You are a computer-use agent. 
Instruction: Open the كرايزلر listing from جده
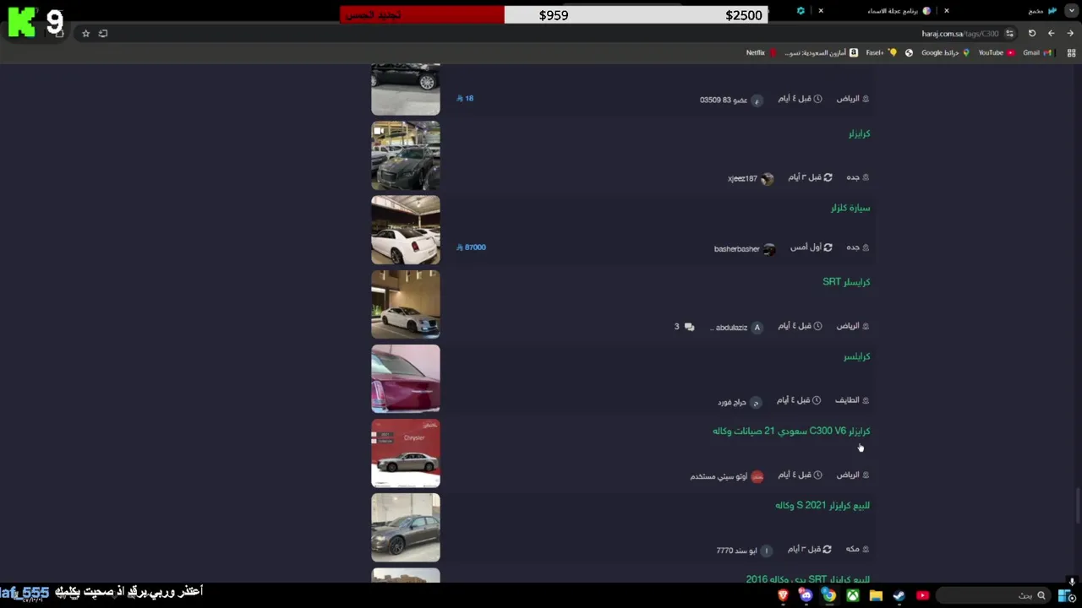click(x=859, y=133)
